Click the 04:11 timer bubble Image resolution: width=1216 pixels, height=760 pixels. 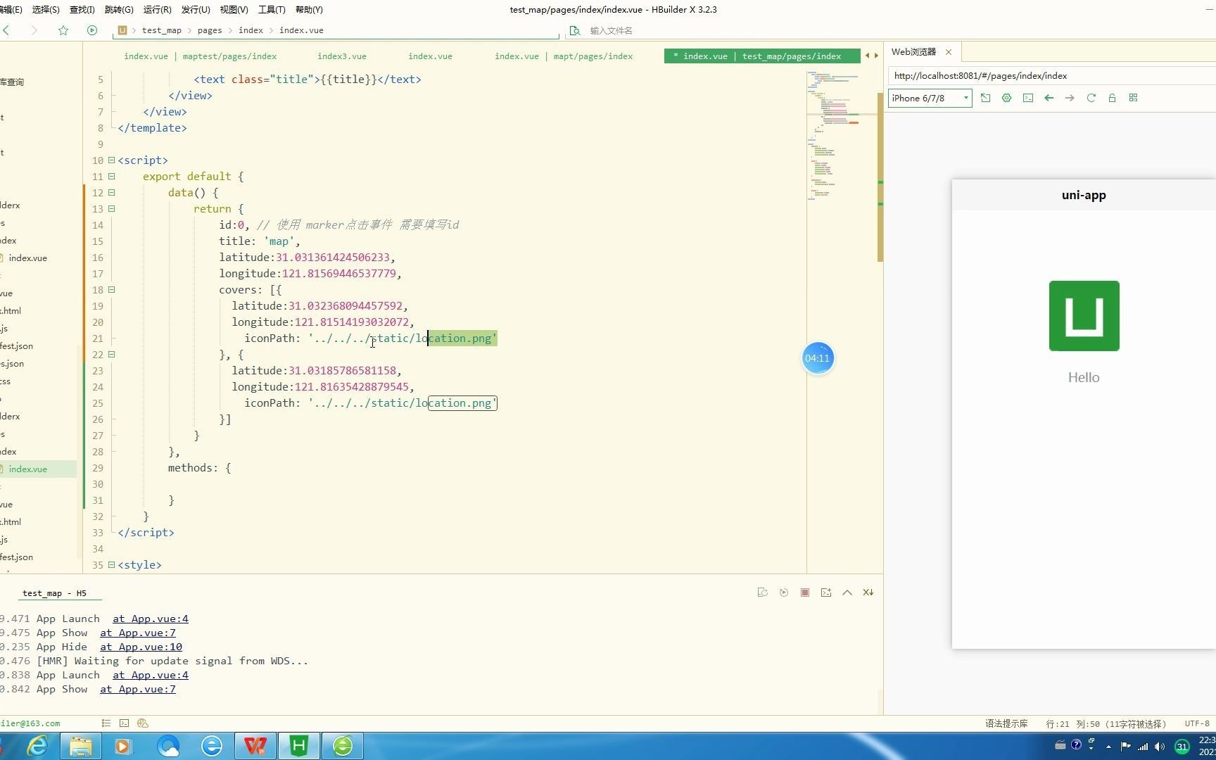tap(818, 358)
